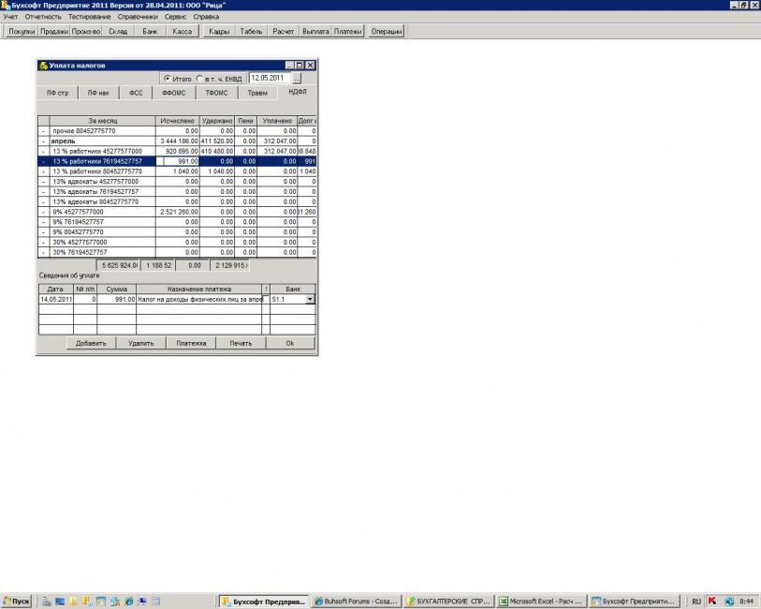761x609 pixels.
Task: Click the Пуск start button
Action: pos(17,601)
